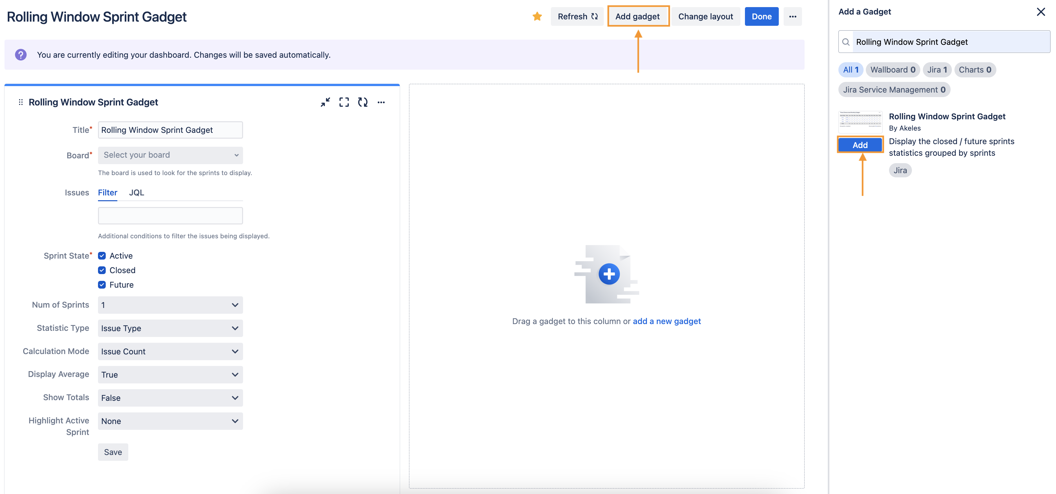The height and width of the screenshot is (494, 1056).
Task: Click the star favorite icon
Action: tap(537, 16)
